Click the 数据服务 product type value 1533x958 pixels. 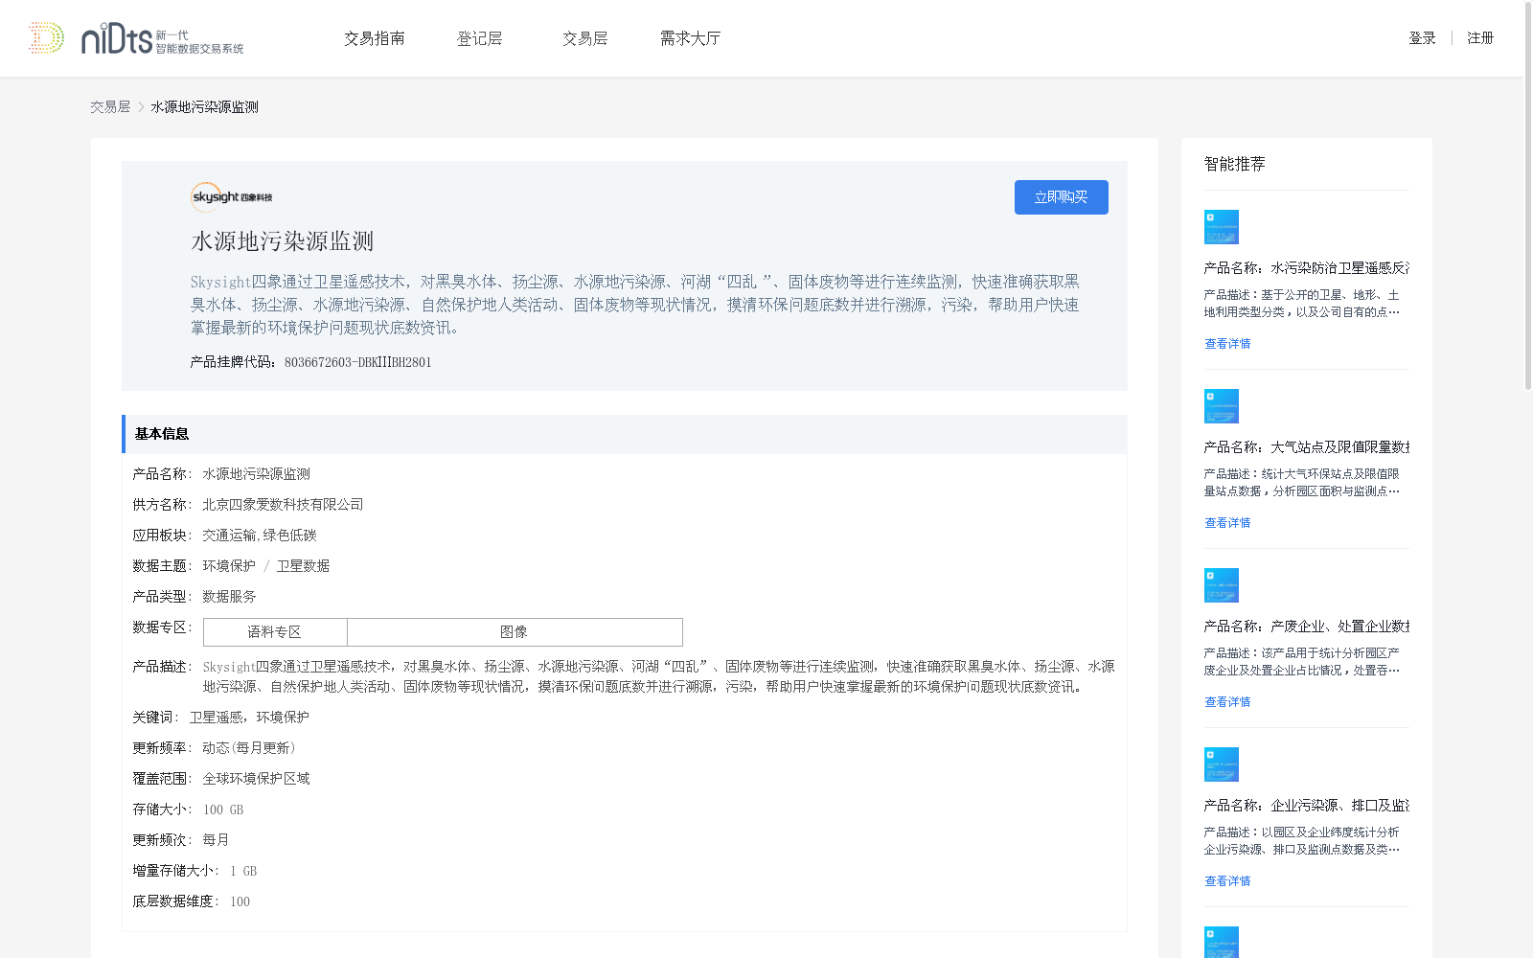(x=229, y=597)
